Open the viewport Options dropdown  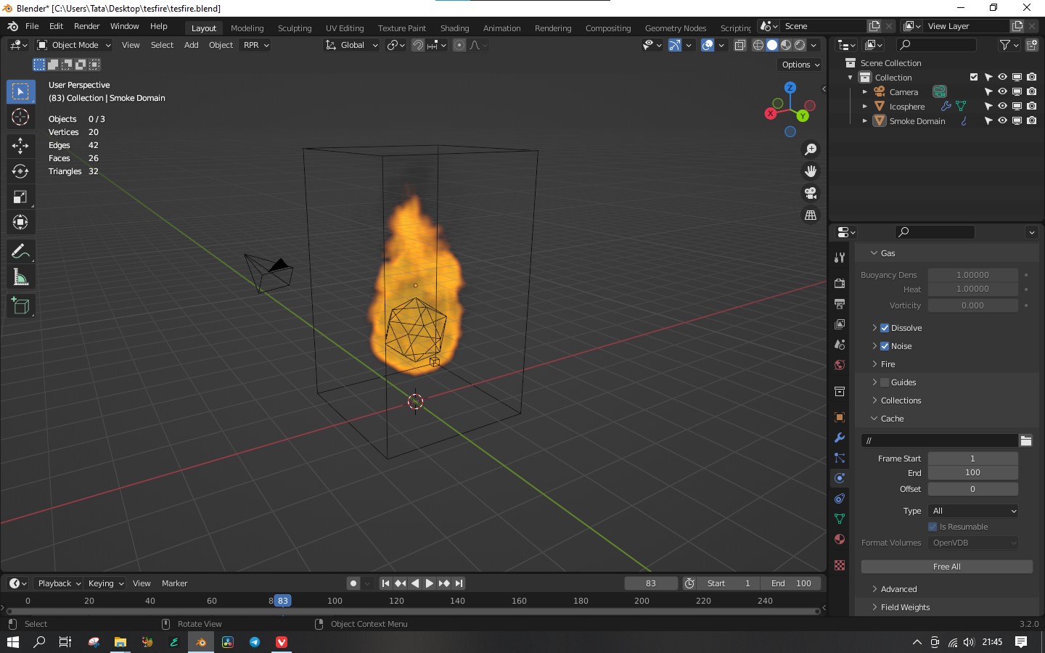(x=800, y=65)
